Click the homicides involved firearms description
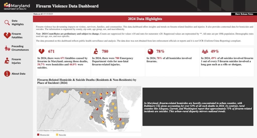 [x=169, y=59]
